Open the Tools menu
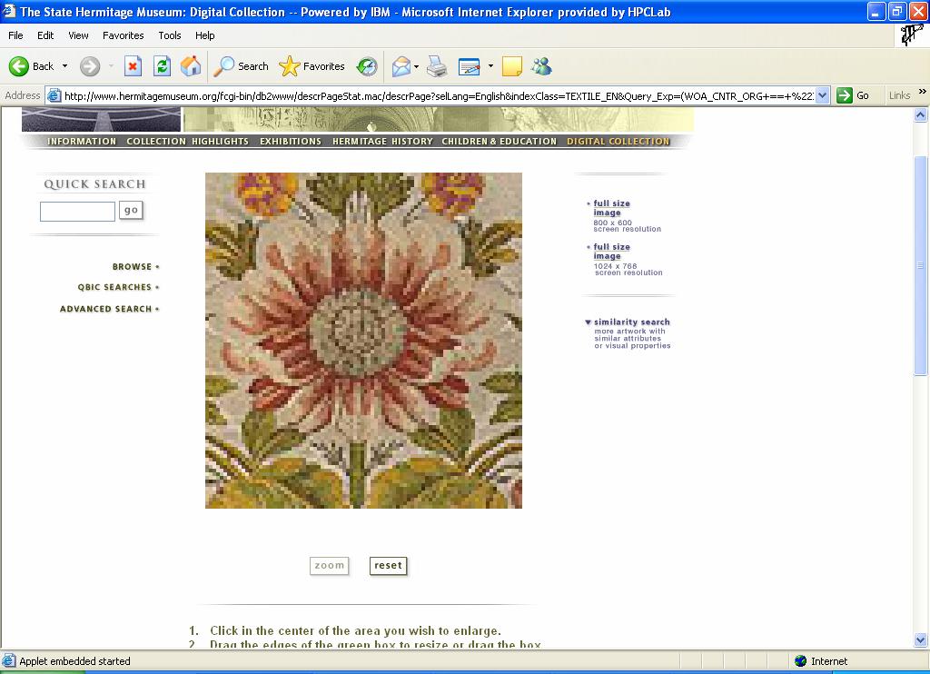 tap(170, 35)
